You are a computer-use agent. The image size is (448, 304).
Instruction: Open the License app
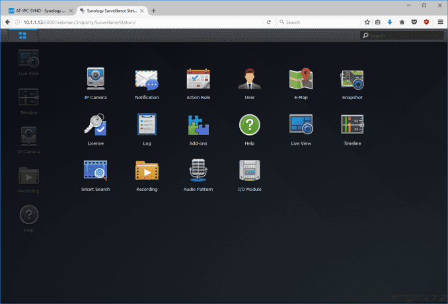(x=95, y=126)
